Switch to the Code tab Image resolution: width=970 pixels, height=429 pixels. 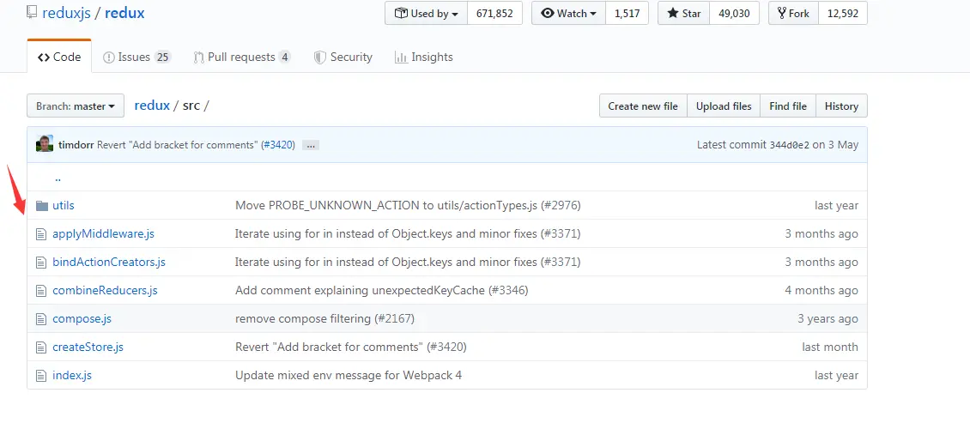tap(59, 57)
